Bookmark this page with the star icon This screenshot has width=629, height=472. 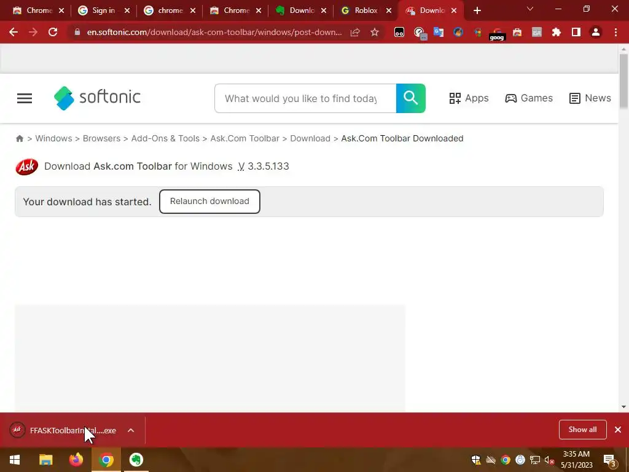pyautogui.click(x=374, y=32)
